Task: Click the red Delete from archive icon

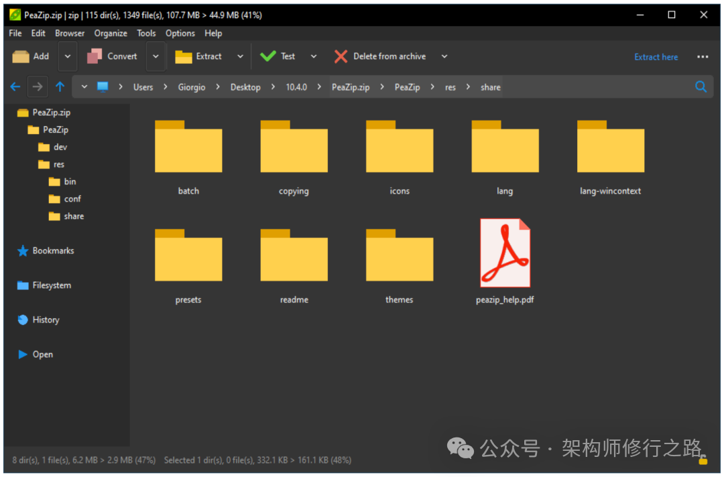Action: pyautogui.click(x=341, y=56)
